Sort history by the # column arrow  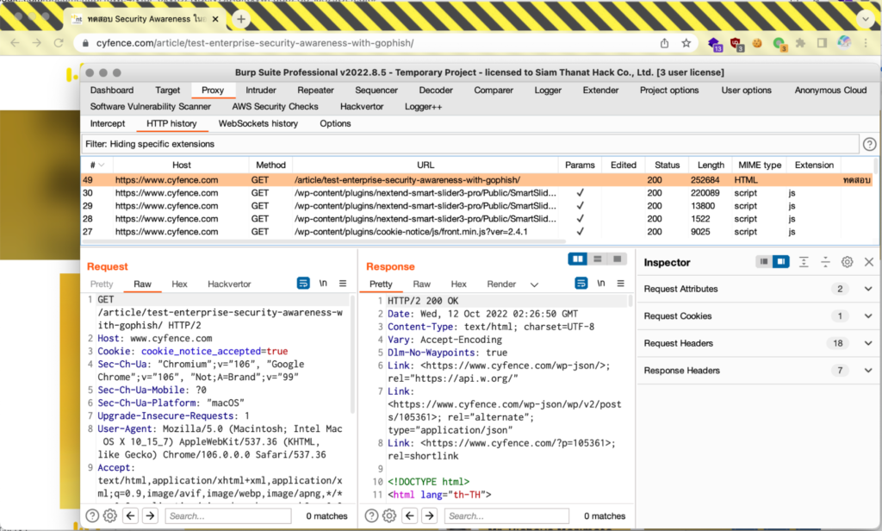[102, 165]
